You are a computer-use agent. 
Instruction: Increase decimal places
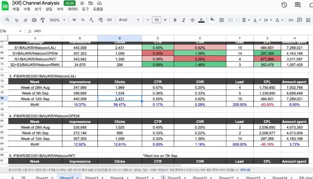(100, 20)
